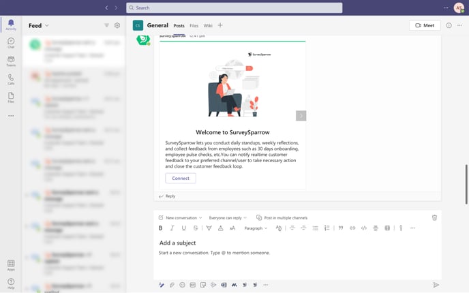Click the Connect button

pos(181,179)
